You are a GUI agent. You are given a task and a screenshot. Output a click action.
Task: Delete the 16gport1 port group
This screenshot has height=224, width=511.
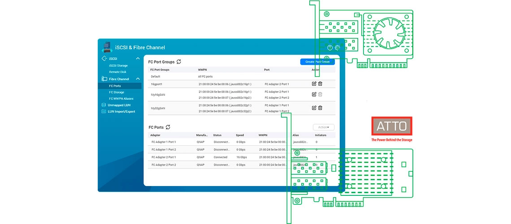click(x=320, y=84)
